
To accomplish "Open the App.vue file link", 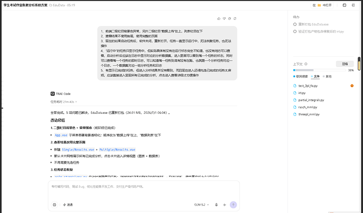I will click(x=61, y=135).
